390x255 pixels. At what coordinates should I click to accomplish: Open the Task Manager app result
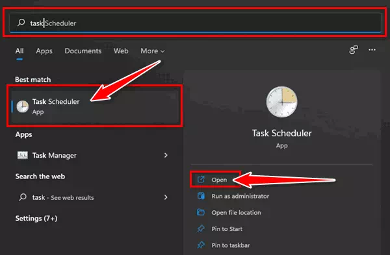click(x=92, y=156)
